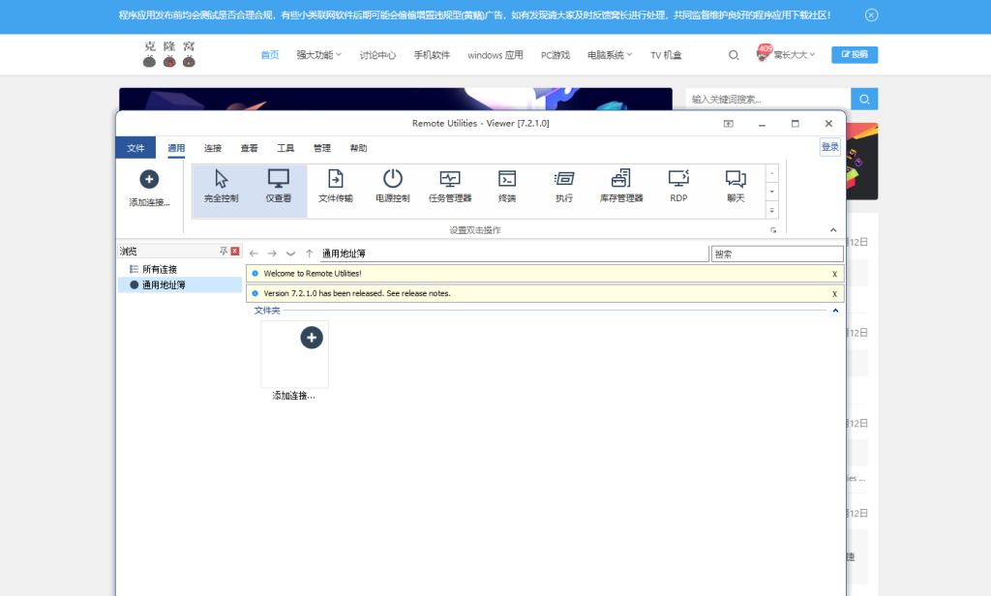Click the website logo

168,54
